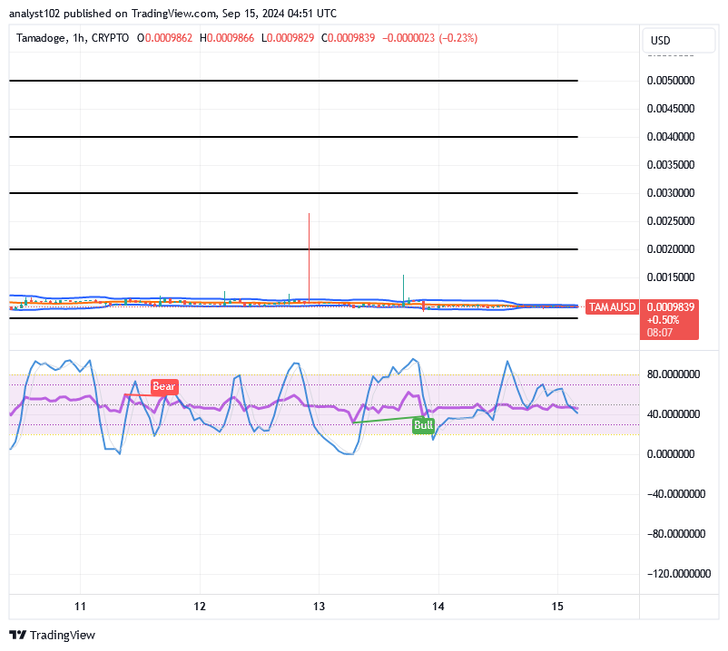This screenshot has height=651, width=728.
Task: Click the 80.0000000 oscillator axis label
Action: [674, 374]
